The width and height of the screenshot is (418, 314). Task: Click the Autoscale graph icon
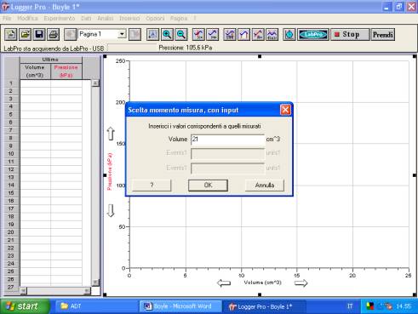[x=152, y=35]
